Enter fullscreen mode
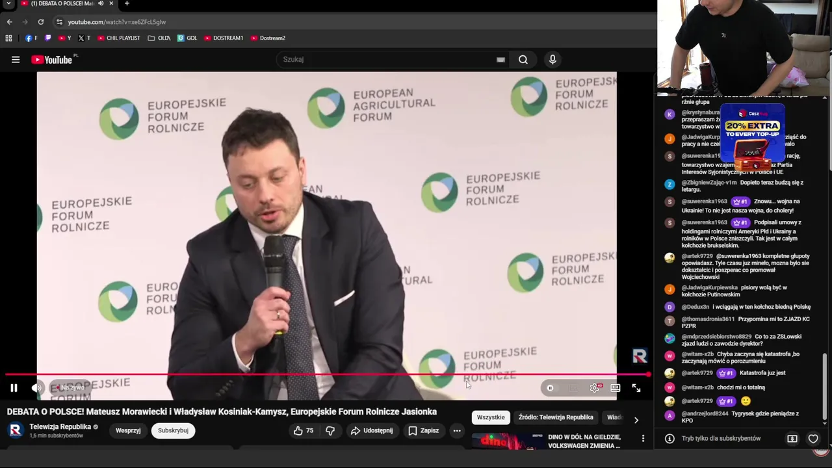This screenshot has height=468, width=832. point(636,388)
